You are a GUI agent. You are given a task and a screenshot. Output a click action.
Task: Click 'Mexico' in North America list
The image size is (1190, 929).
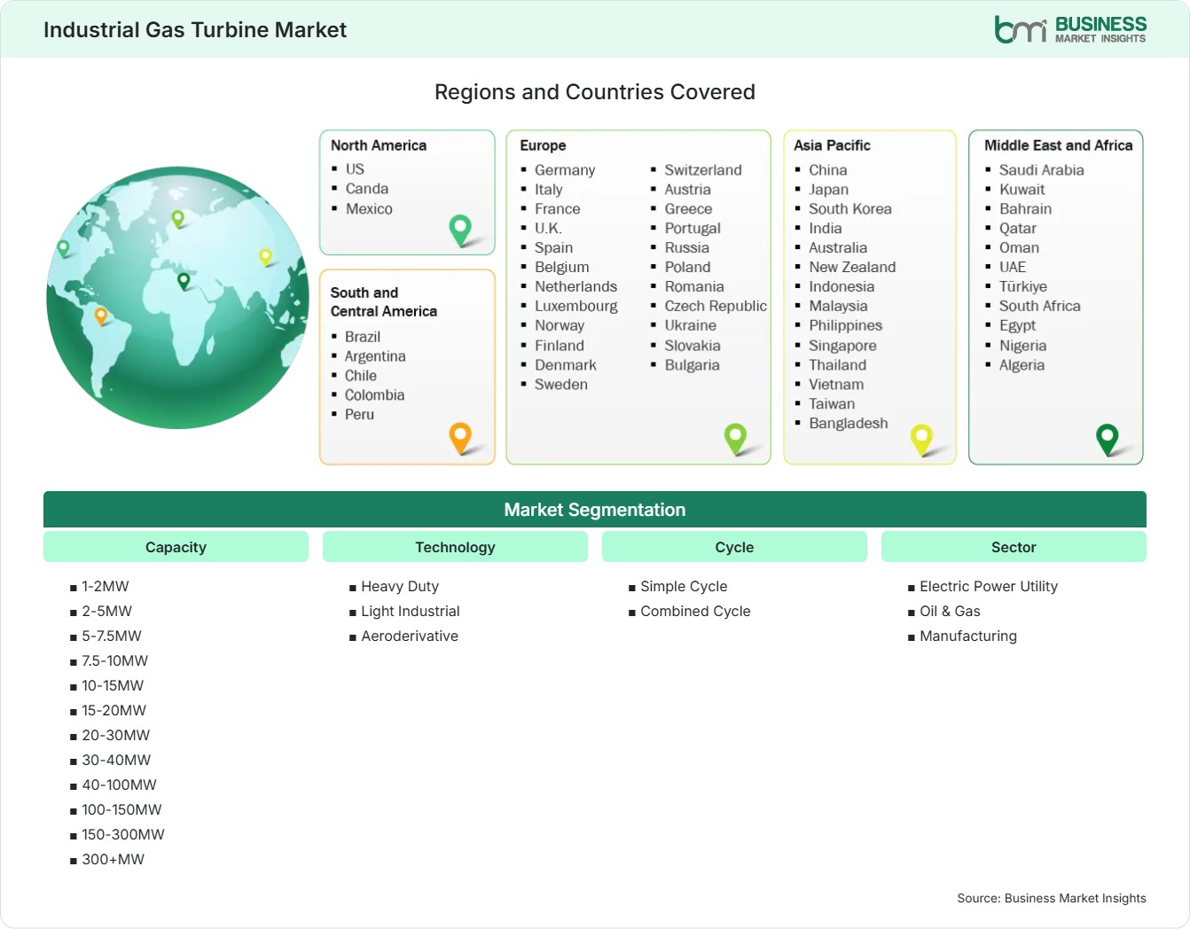click(x=369, y=209)
